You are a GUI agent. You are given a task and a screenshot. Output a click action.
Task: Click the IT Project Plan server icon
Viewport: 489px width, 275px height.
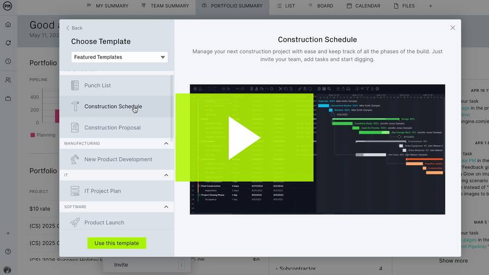[75, 191]
